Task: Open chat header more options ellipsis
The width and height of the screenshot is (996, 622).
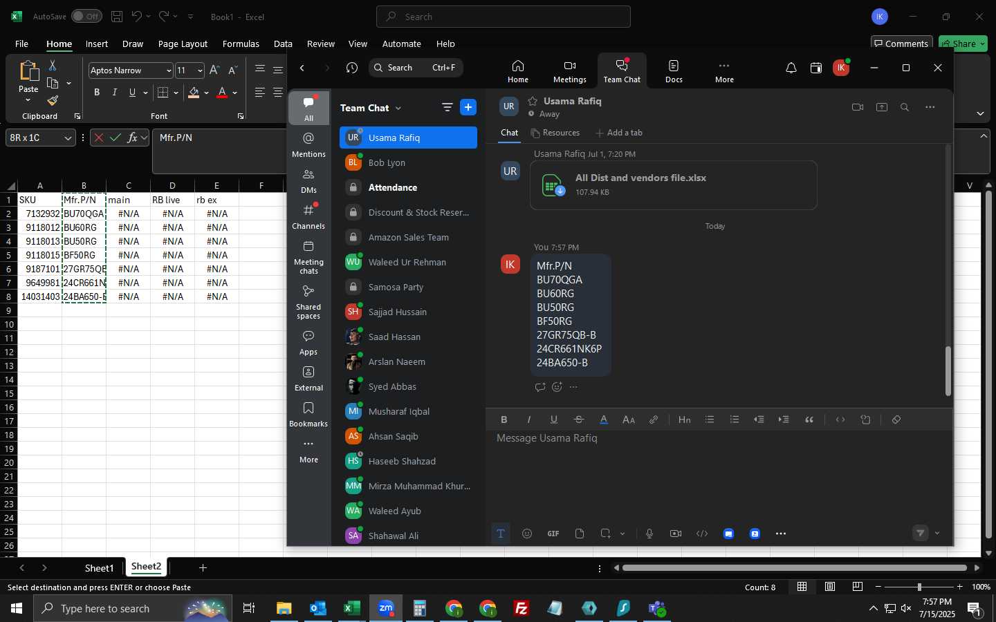Action: pos(930,107)
